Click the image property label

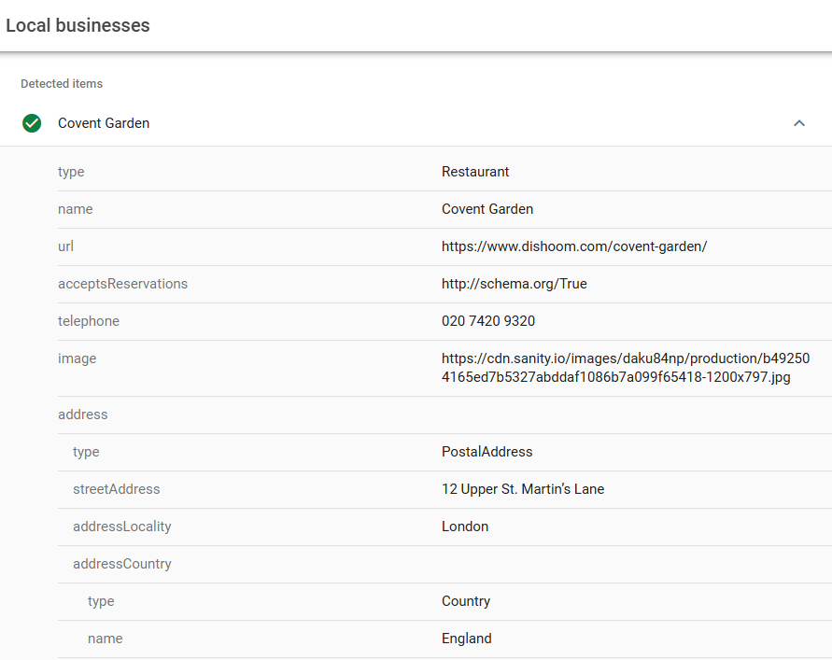pos(77,358)
